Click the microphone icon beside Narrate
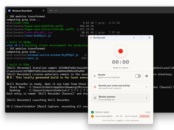This screenshot has height=130, width=174. (94, 76)
